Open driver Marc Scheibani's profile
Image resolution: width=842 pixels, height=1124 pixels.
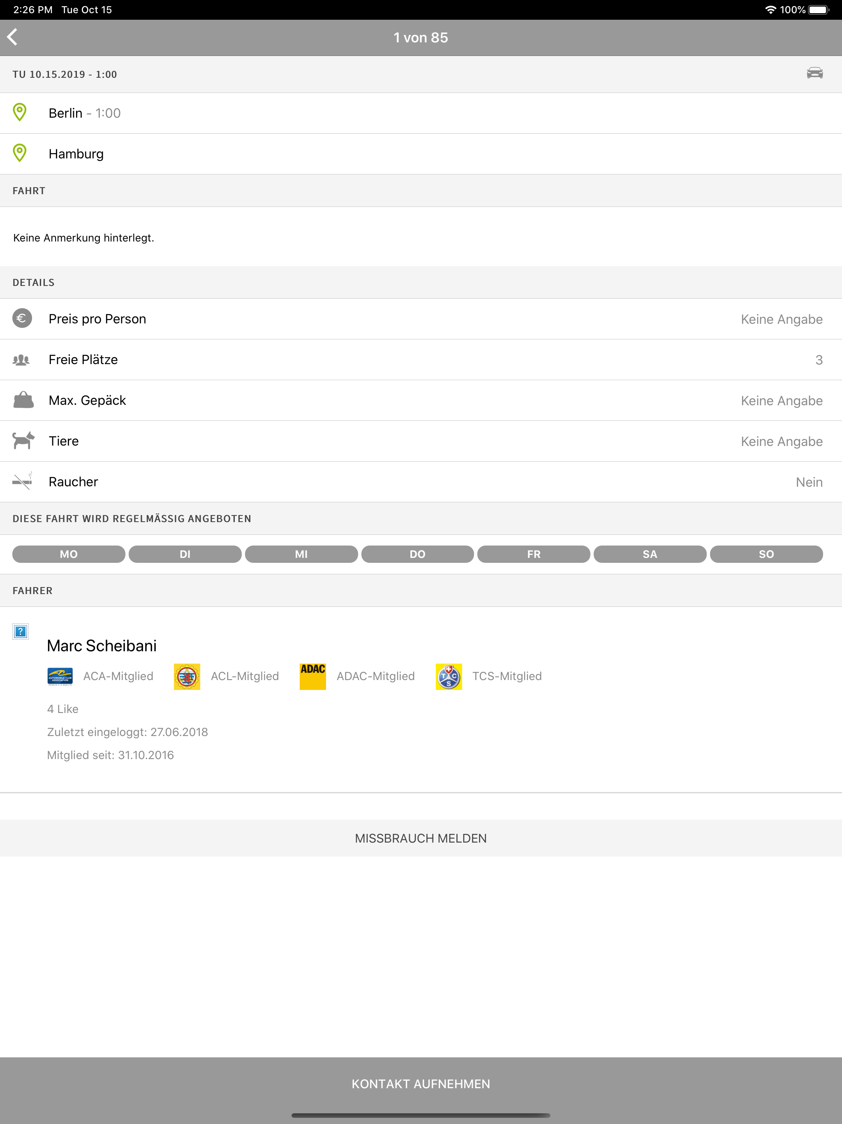[x=102, y=646]
